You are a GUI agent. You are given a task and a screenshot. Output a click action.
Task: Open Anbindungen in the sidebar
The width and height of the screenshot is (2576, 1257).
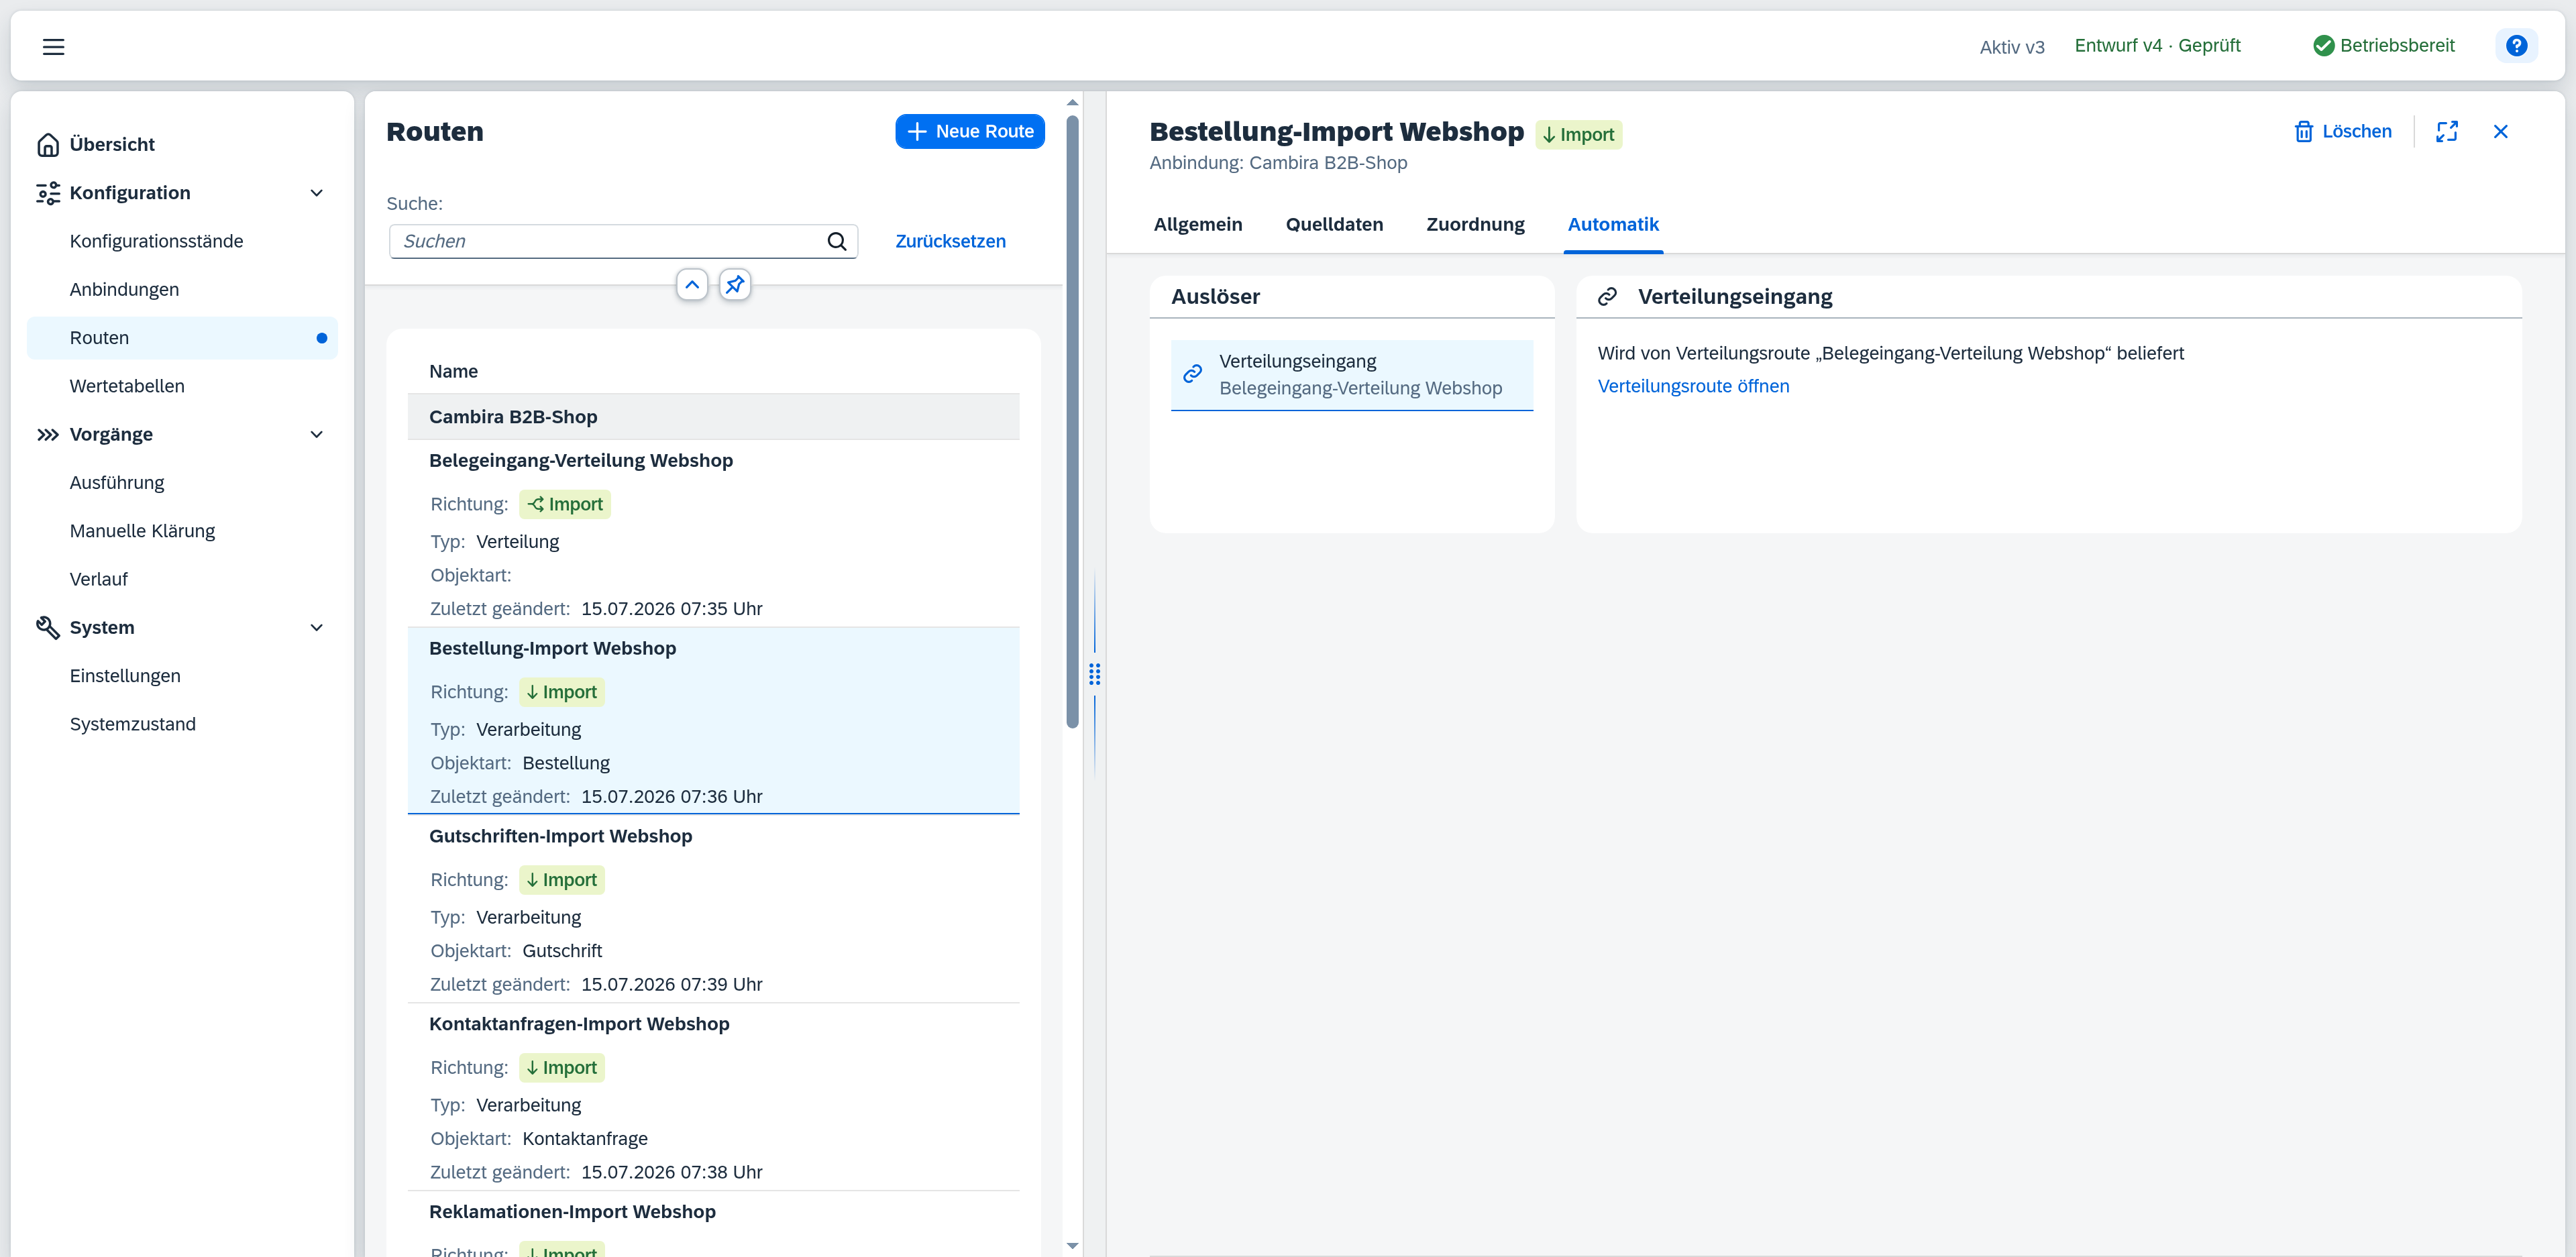pyautogui.click(x=182, y=290)
